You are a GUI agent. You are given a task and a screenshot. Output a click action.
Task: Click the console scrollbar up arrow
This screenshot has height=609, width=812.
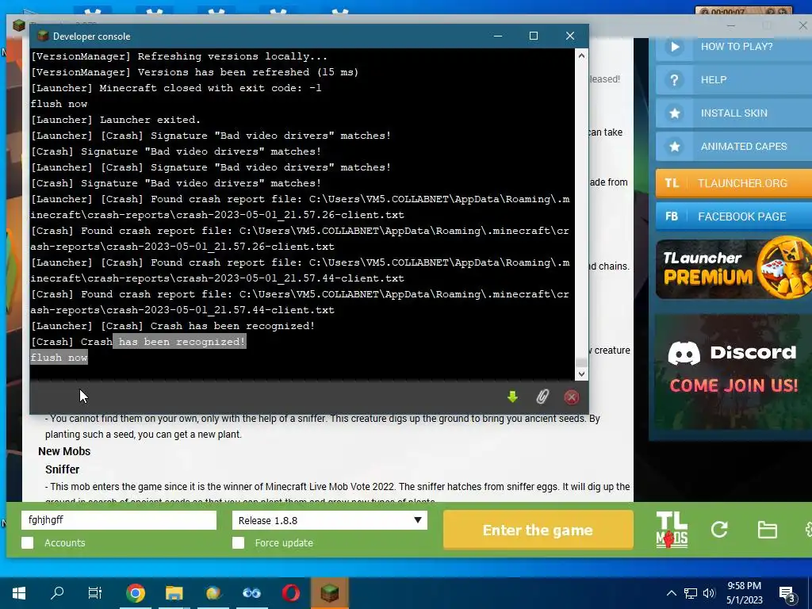tap(581, 56)
